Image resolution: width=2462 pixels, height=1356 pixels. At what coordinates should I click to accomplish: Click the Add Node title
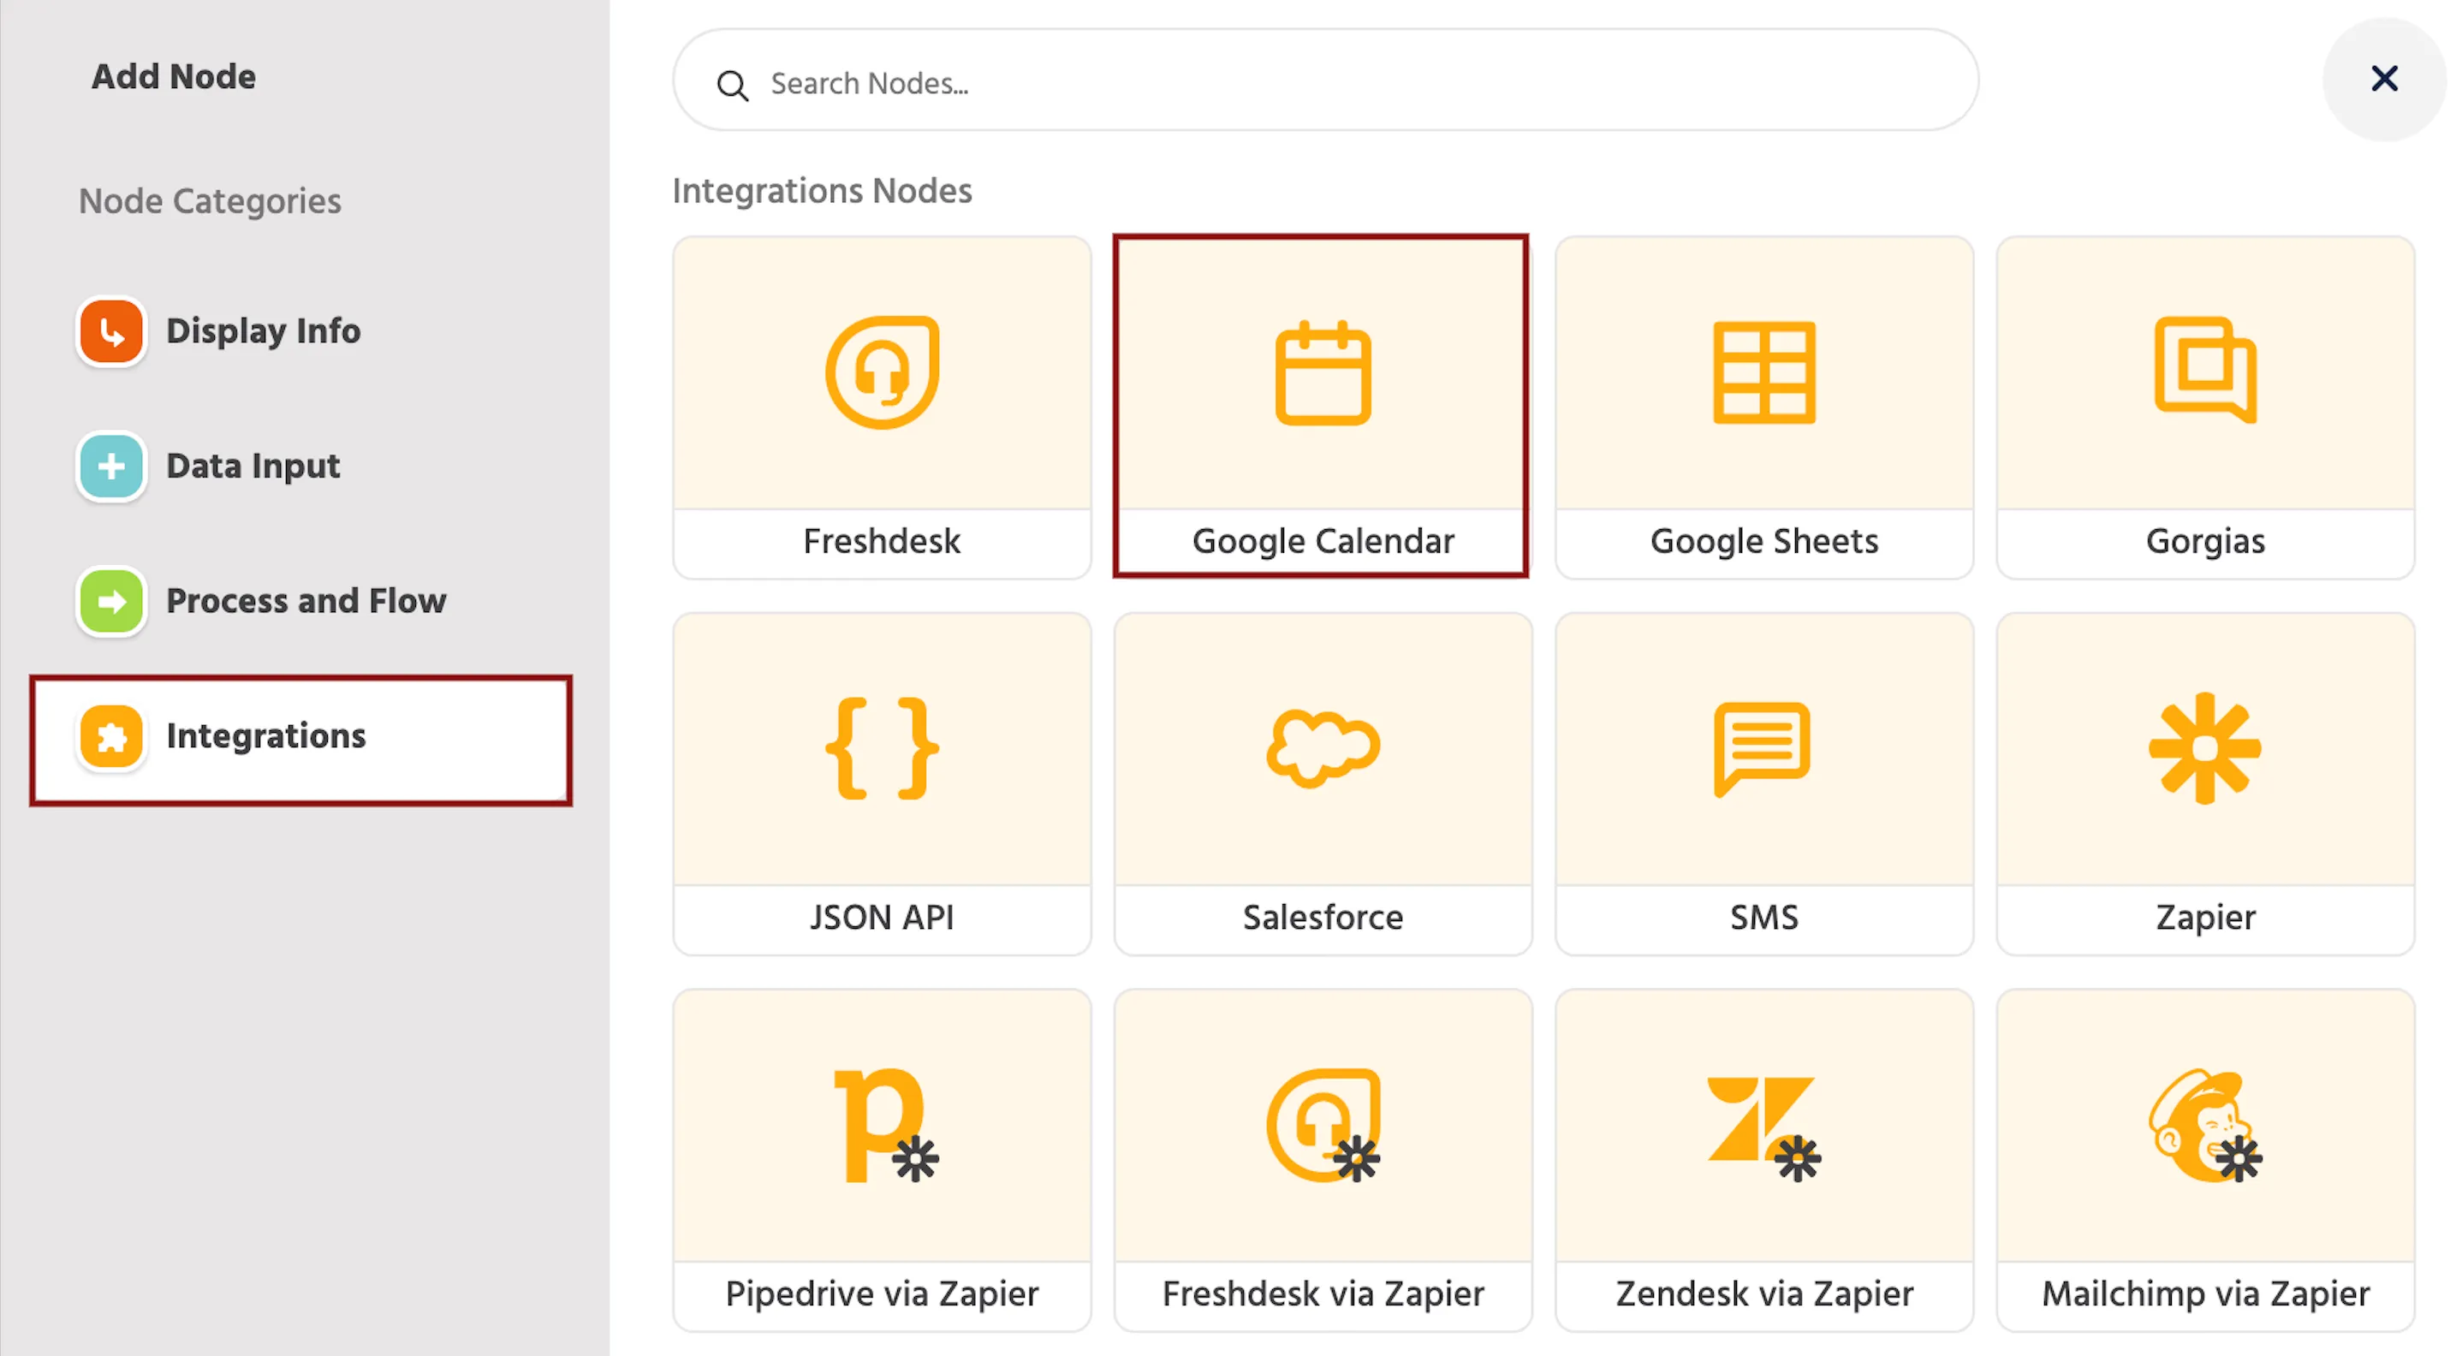[173, 76]
